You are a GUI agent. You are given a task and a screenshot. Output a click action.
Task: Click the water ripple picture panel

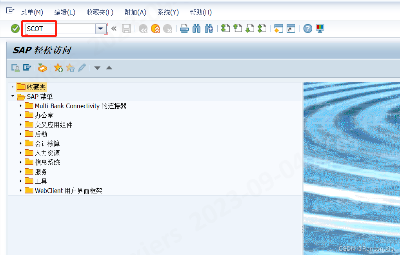tap(352, 168)
